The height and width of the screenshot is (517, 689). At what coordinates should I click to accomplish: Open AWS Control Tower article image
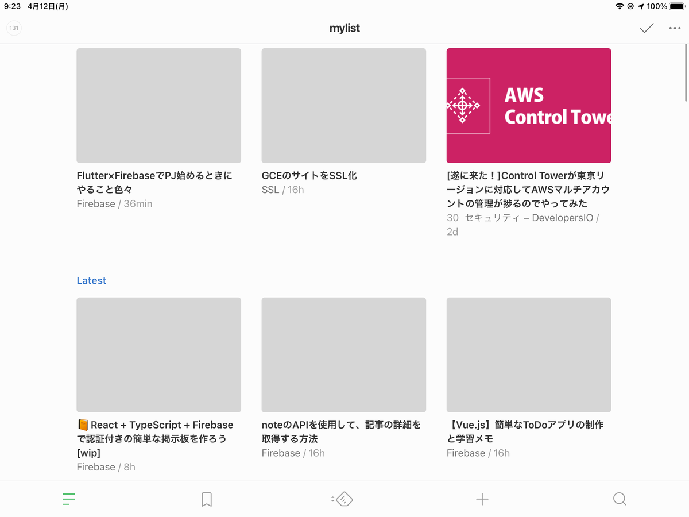[529, 106]
